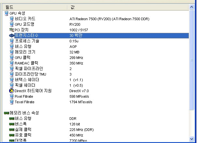Click the icon beside 버텍스 쉐이더
Viewport: 197px width, 143px height.
coord(11,80)
